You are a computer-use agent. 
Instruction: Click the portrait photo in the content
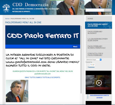click(x=17, y=91)
